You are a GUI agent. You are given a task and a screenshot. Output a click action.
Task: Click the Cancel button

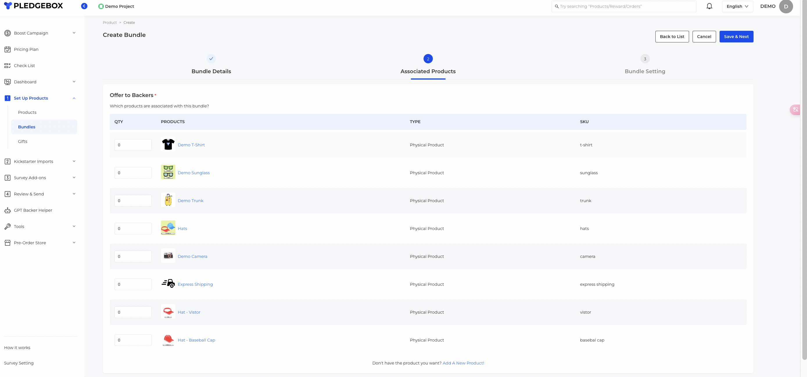(x=704, y=37)
